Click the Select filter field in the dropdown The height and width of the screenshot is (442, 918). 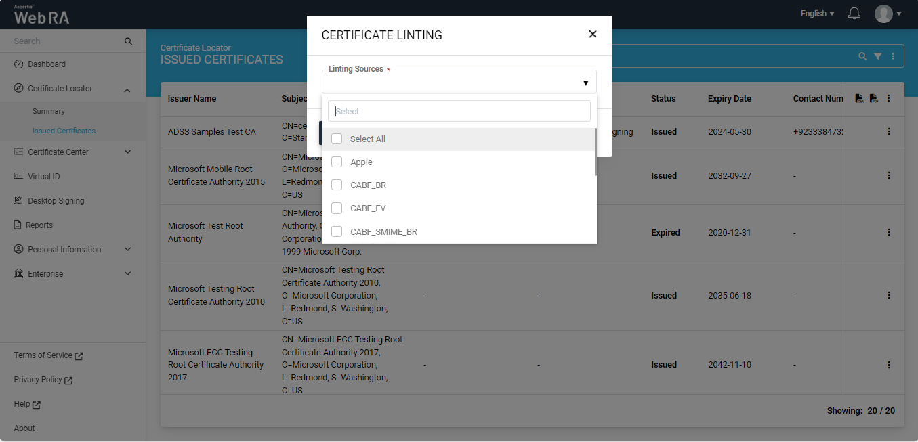tap(459, 111)
